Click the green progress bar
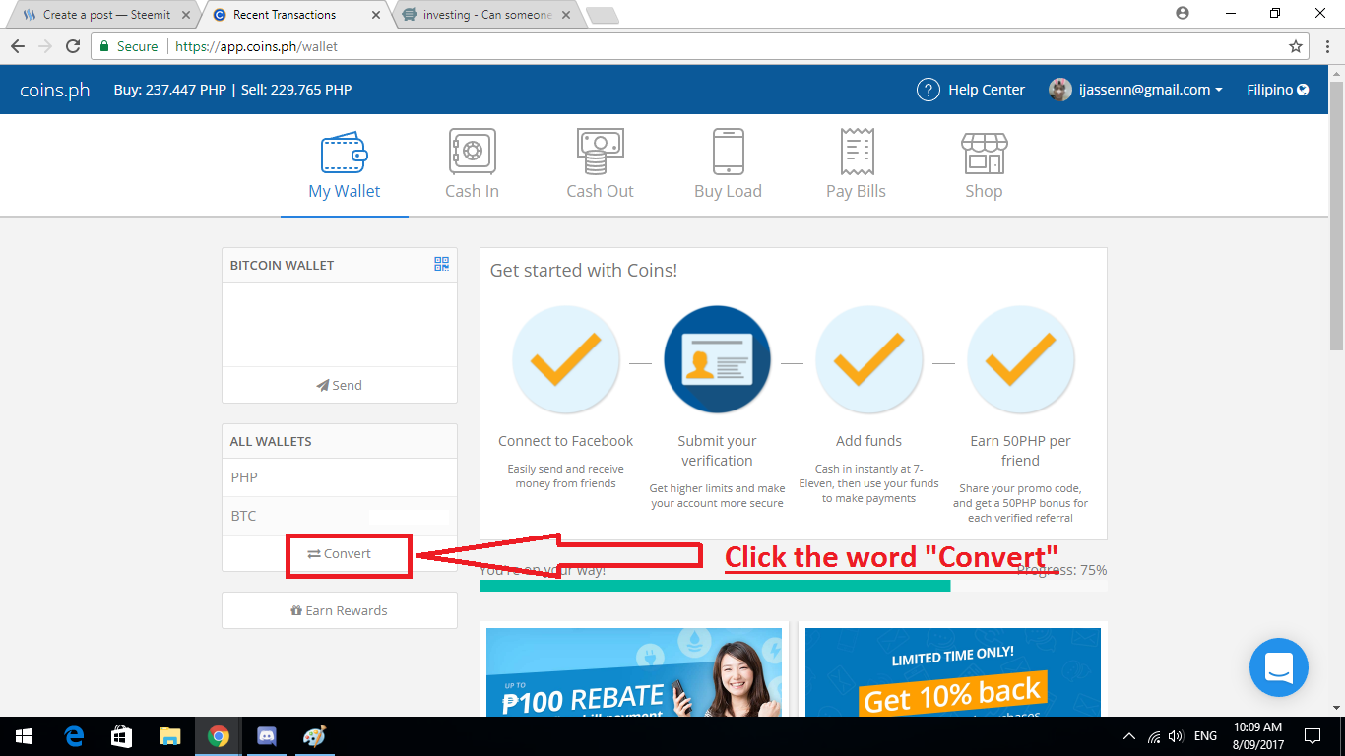 pyautogui.click(x=715, y=586)
